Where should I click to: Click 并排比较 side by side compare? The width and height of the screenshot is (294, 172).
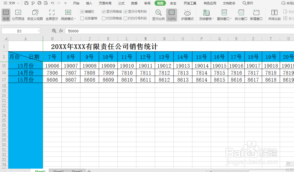[x=274, y=15]
